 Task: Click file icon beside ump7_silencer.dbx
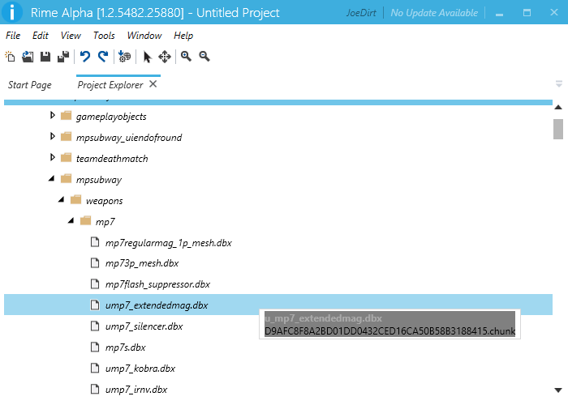[x=95, y=326]
